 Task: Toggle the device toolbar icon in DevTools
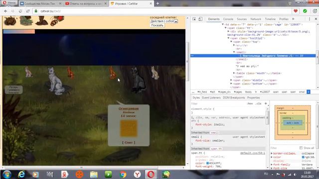pos(200,19)
